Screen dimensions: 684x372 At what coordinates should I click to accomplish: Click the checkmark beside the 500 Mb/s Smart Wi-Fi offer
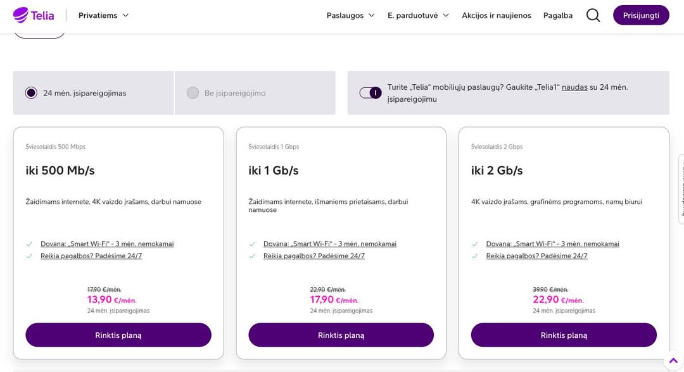pyautogui.click(x=29, y=244)
